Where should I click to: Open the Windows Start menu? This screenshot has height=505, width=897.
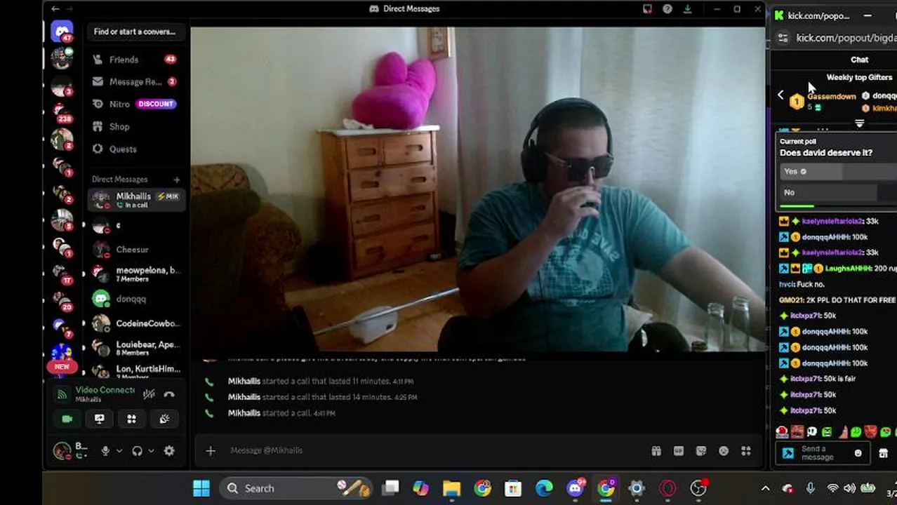pos(201,488)
